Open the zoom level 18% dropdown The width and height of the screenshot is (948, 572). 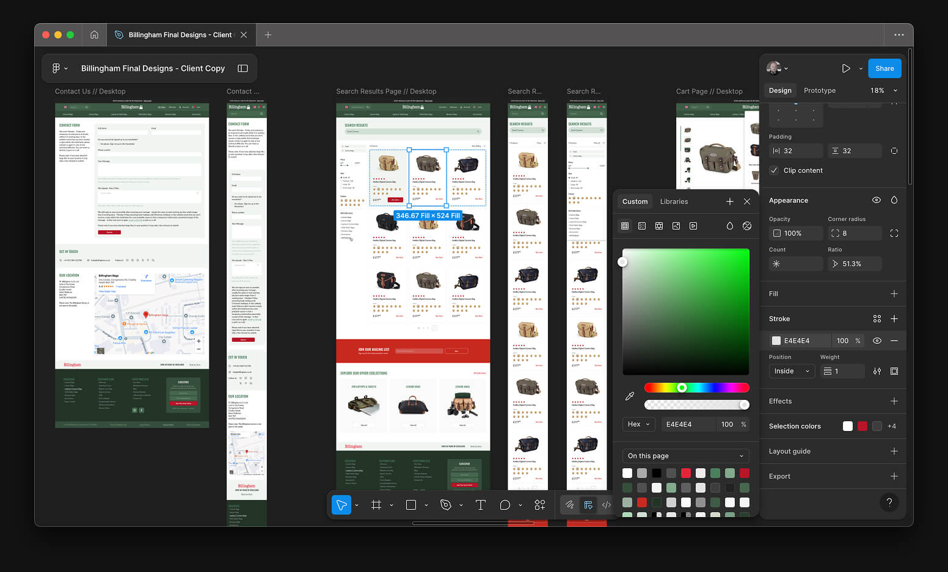884,90
